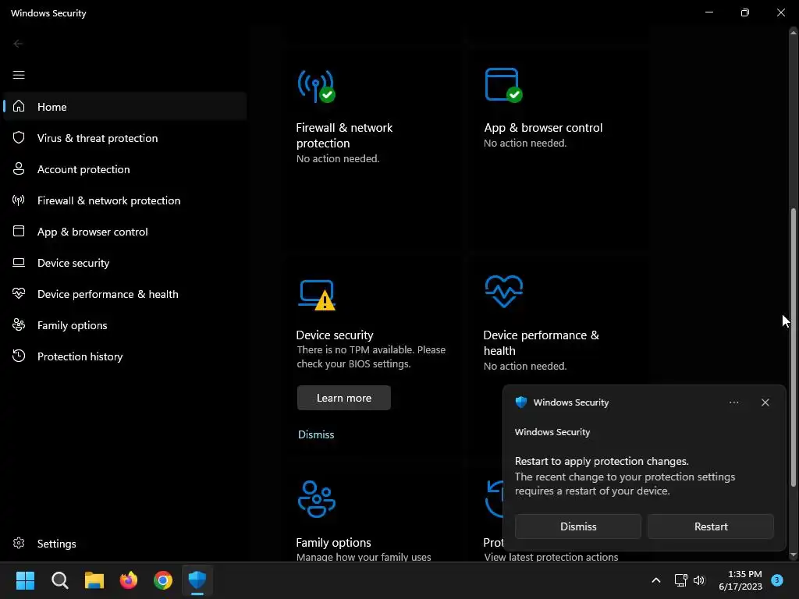The image size is (799, 599).
Task: Open notification options ellipsis menu
Action: click(733, 402)
